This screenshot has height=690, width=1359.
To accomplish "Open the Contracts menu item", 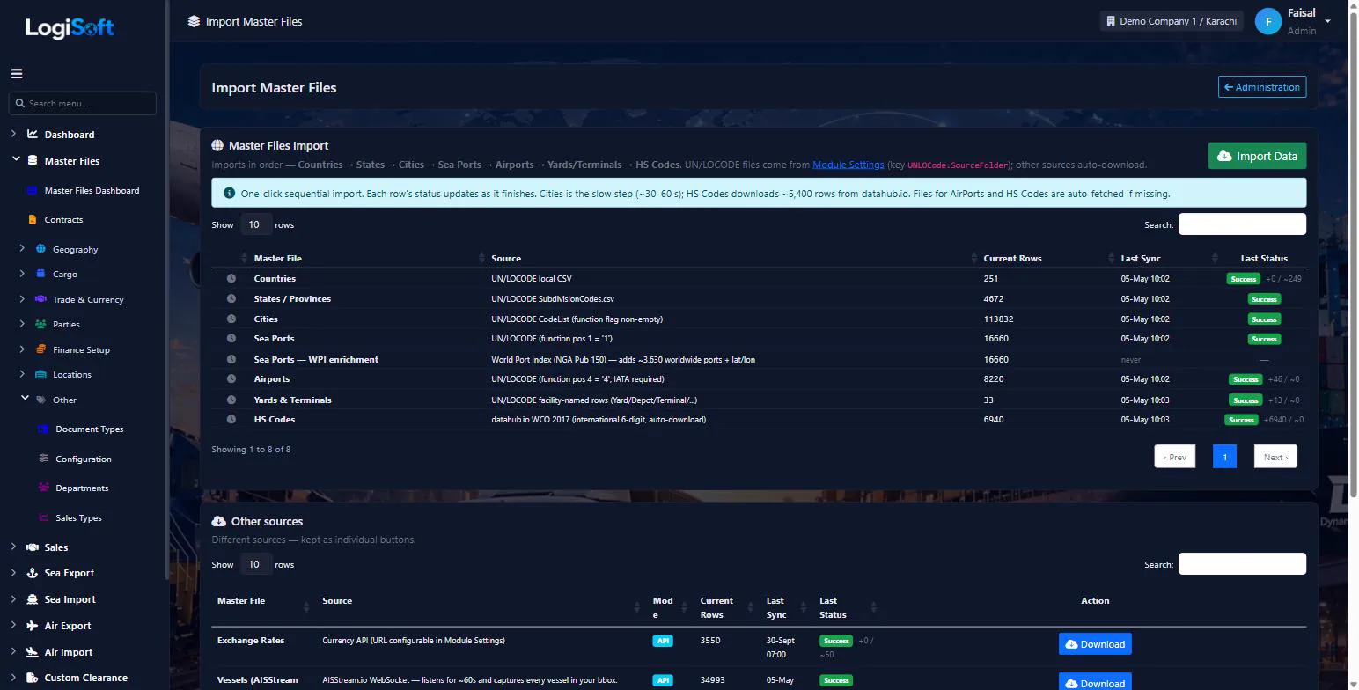I will (x=63, y=219).
